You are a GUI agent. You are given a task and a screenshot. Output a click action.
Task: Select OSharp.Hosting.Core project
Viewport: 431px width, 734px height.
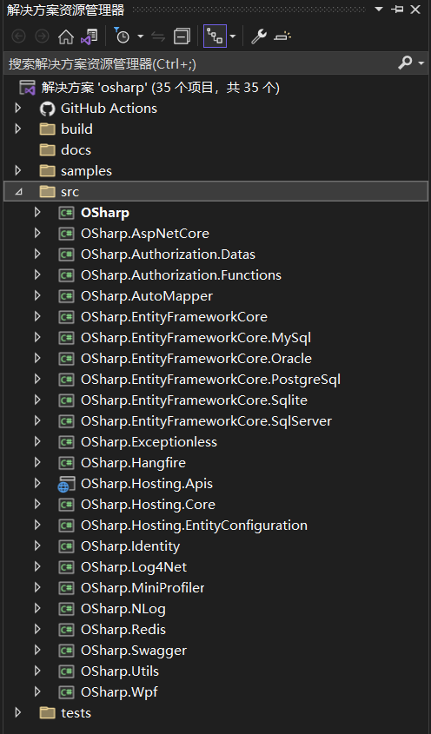tap(148, 504)
